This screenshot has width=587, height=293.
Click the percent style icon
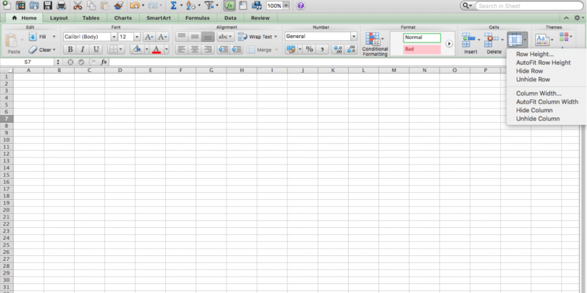pos(309,49)
